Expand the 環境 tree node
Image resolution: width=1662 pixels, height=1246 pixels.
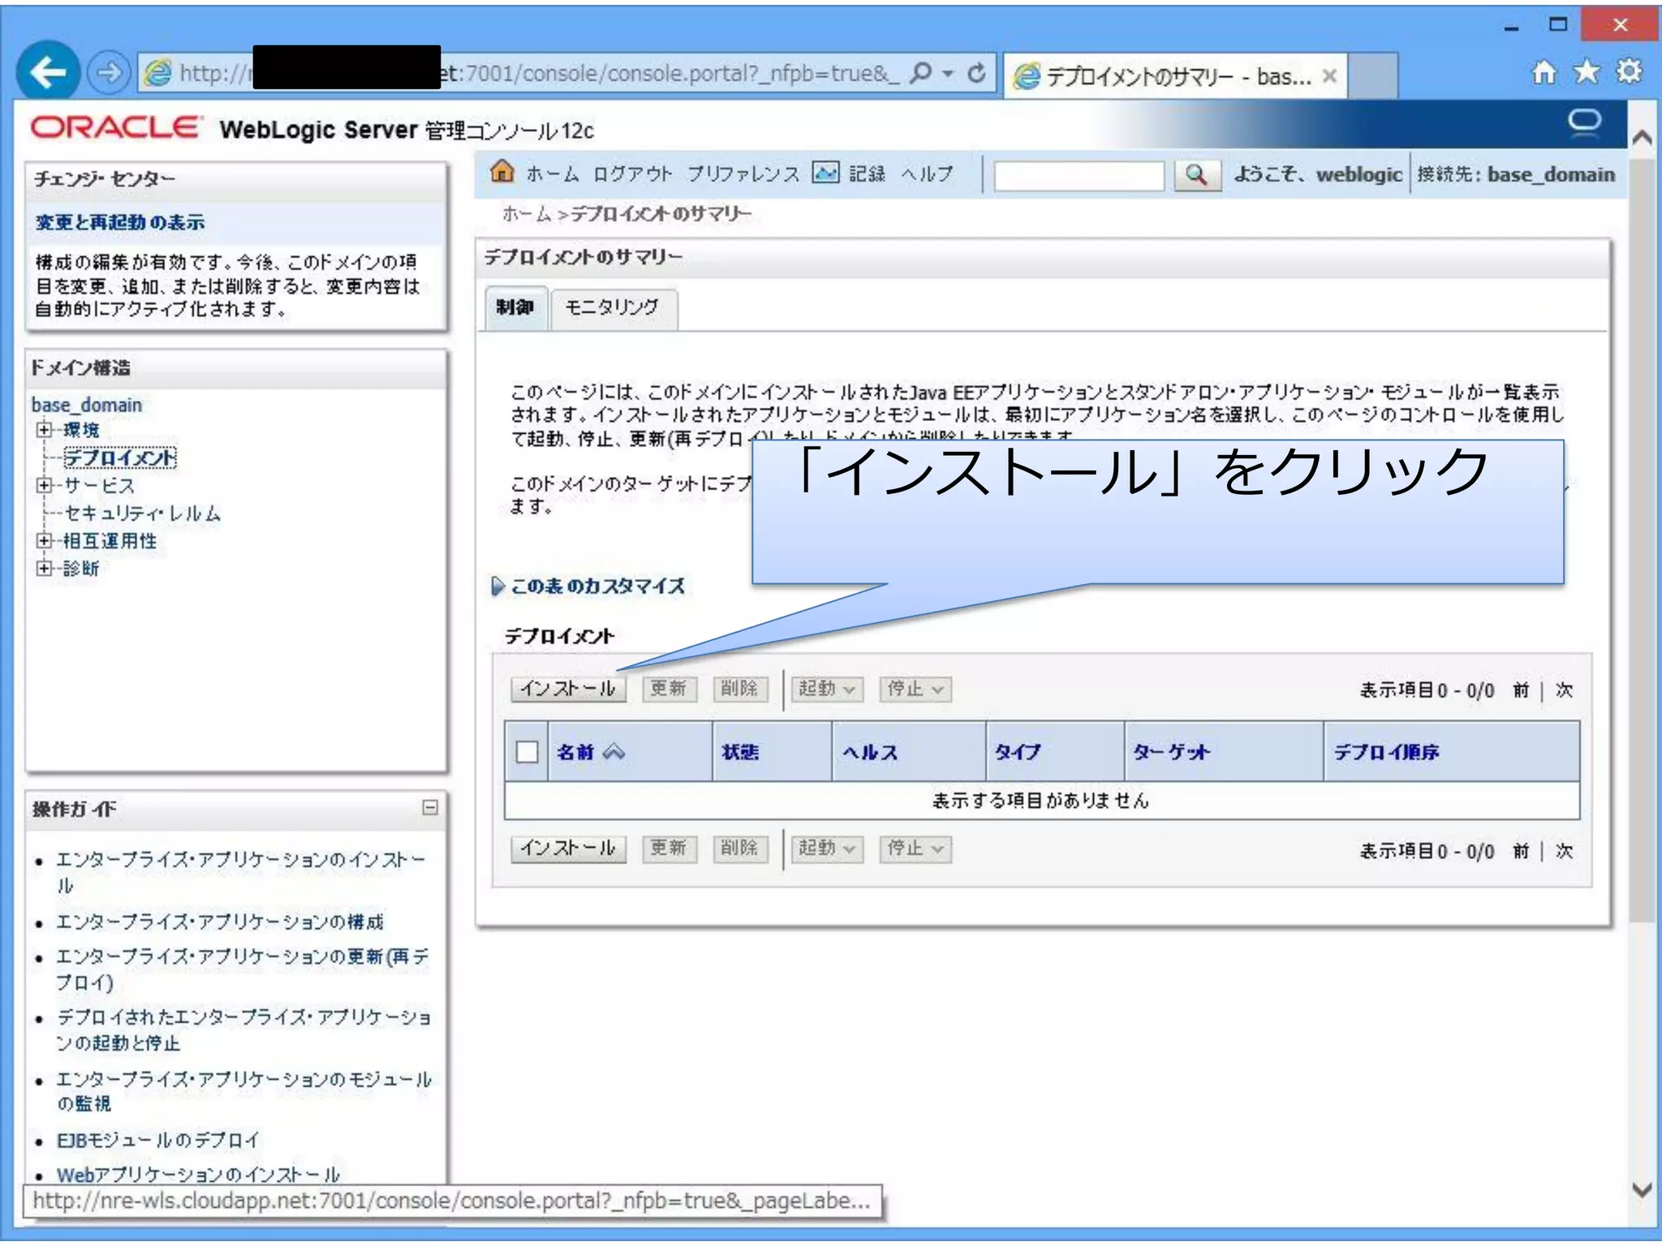[44, 429]
